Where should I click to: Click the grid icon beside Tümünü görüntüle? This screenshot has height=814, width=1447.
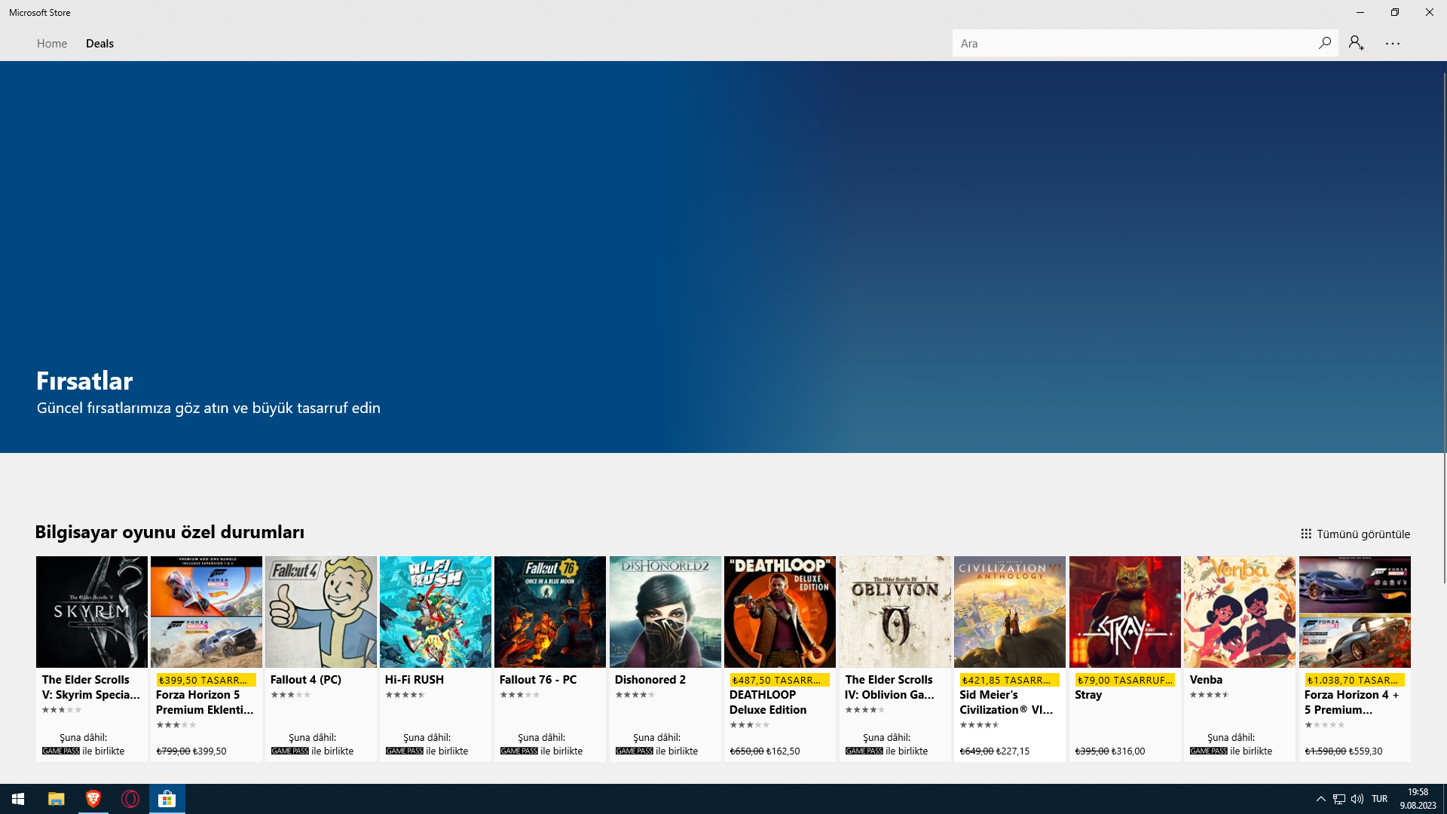pos(1306,534)
